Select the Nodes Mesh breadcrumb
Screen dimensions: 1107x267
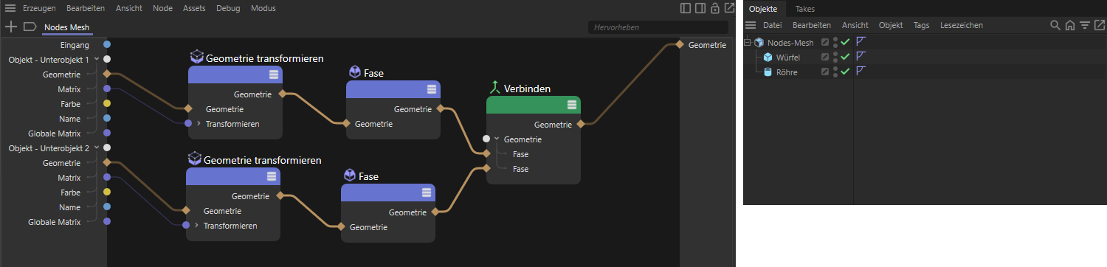tap(67, 27)
